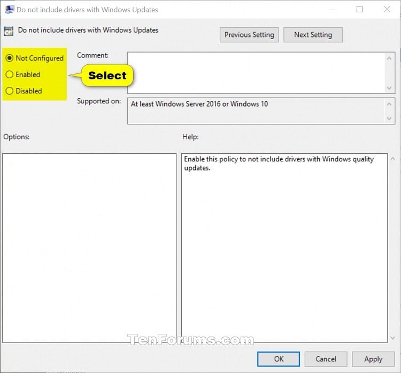The height and width of the screenshot is (373, 401).
Task: Click Supported on box scroll up arrow
Action: click(389, 104)
